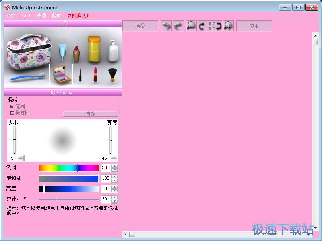The width and height of the screenshot is (322, 241).
Task: Zoom out with the magnifier icon
Action: coord(191,26)
